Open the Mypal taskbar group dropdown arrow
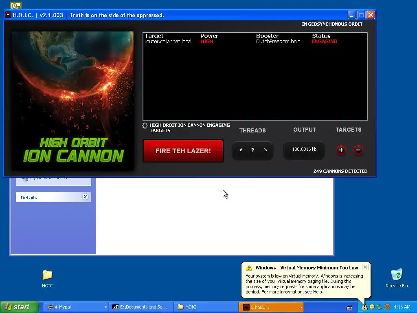The width and height of the screenshot is (417, 313). [105, 307]
